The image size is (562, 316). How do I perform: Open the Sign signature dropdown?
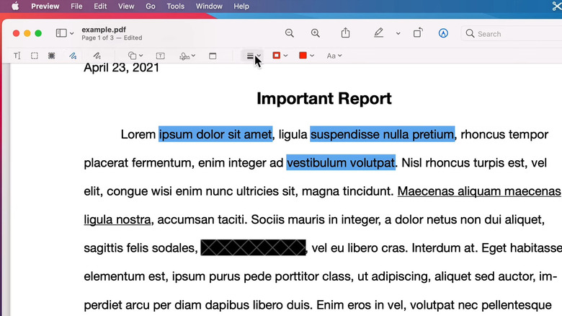tap(187, 56)
